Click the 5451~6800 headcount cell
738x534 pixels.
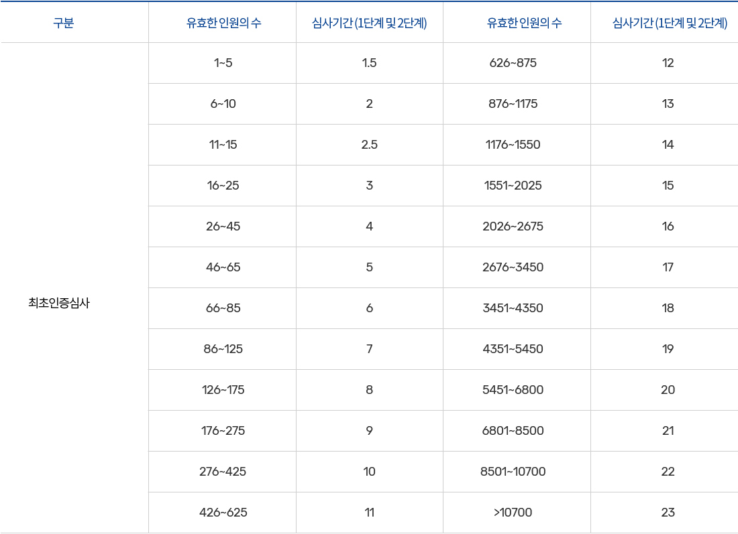point(513,390)
